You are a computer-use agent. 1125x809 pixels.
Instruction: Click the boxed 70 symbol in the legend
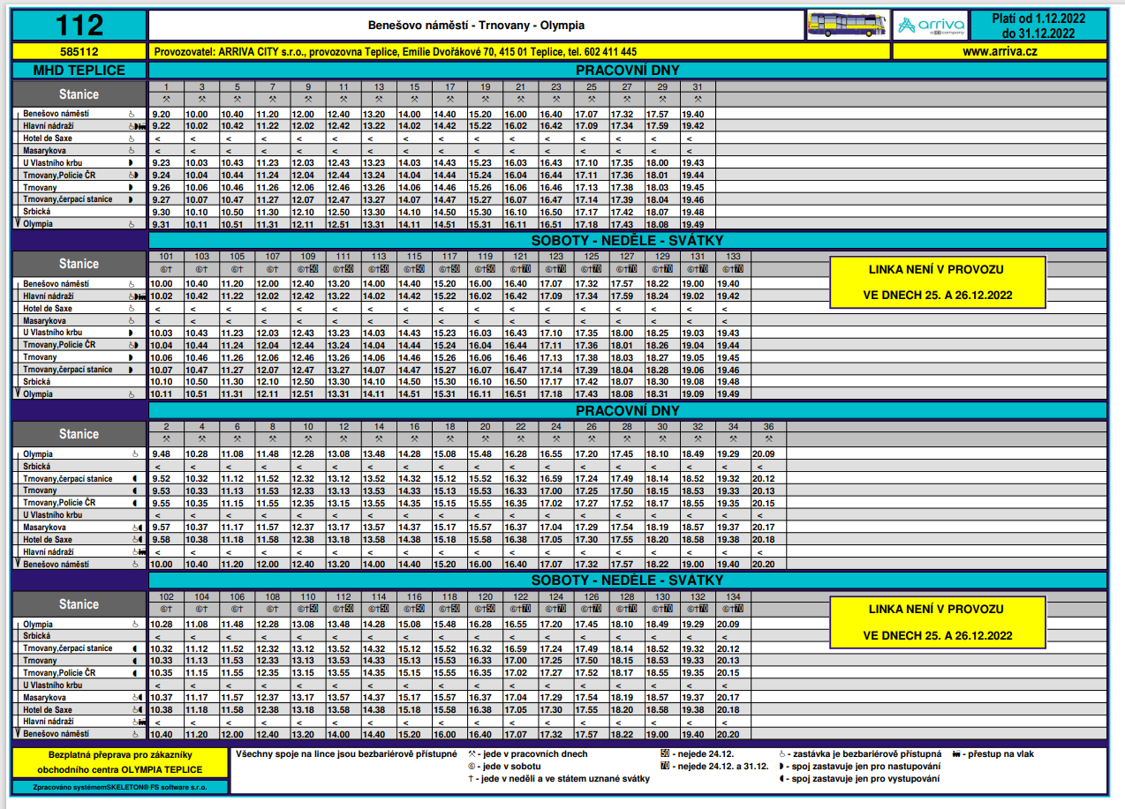pos(665,767)
